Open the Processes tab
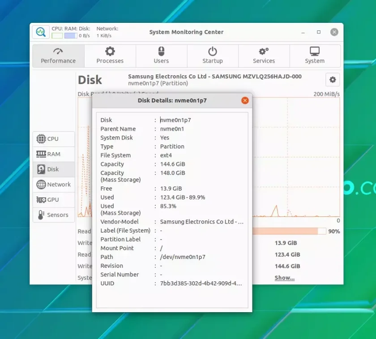376x339 pixels. pos(110,55)
